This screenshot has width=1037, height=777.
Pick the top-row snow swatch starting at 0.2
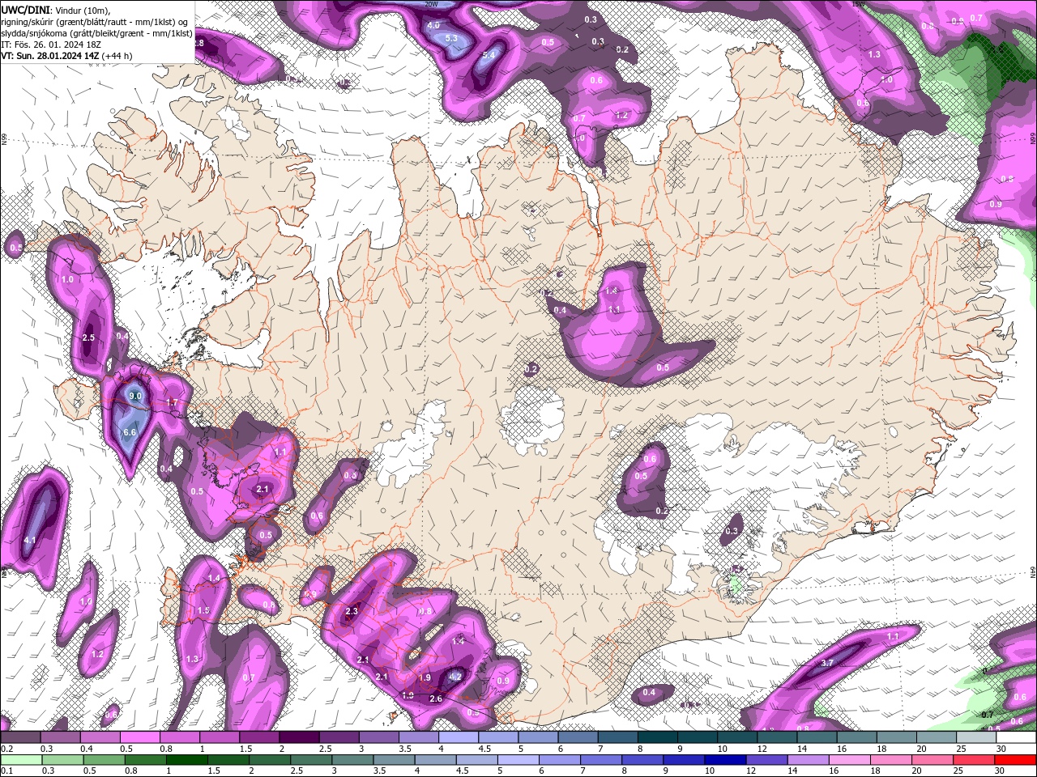(x=20, y=737)
